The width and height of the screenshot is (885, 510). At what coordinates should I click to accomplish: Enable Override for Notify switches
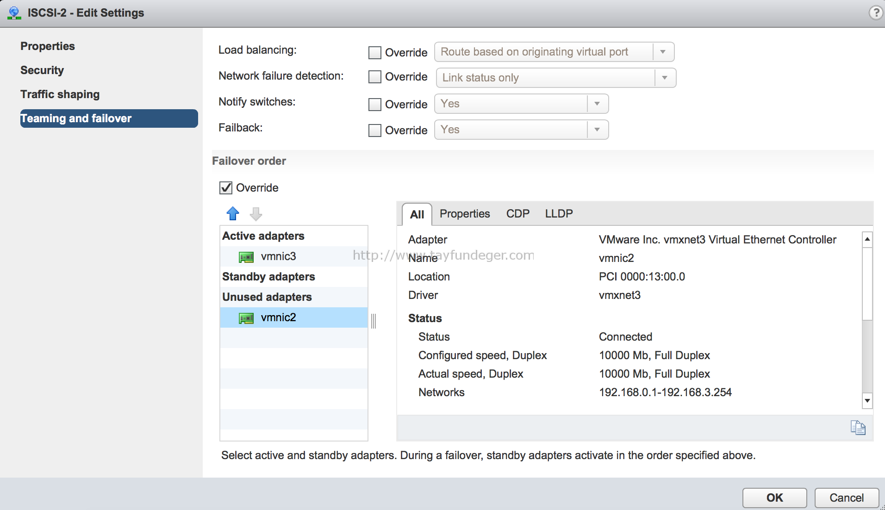tap(374, 104)
